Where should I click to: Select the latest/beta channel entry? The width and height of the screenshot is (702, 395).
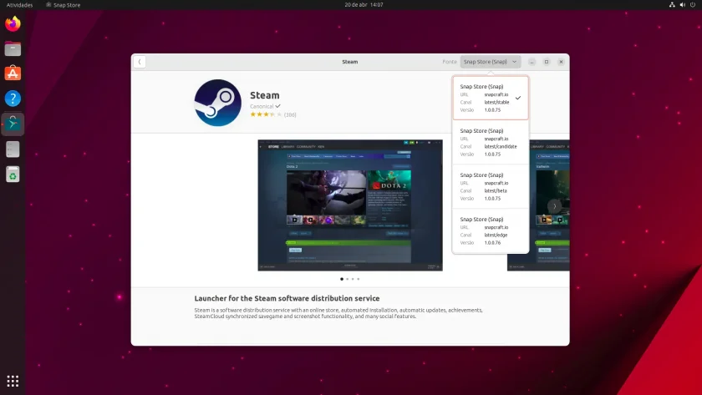491,186
